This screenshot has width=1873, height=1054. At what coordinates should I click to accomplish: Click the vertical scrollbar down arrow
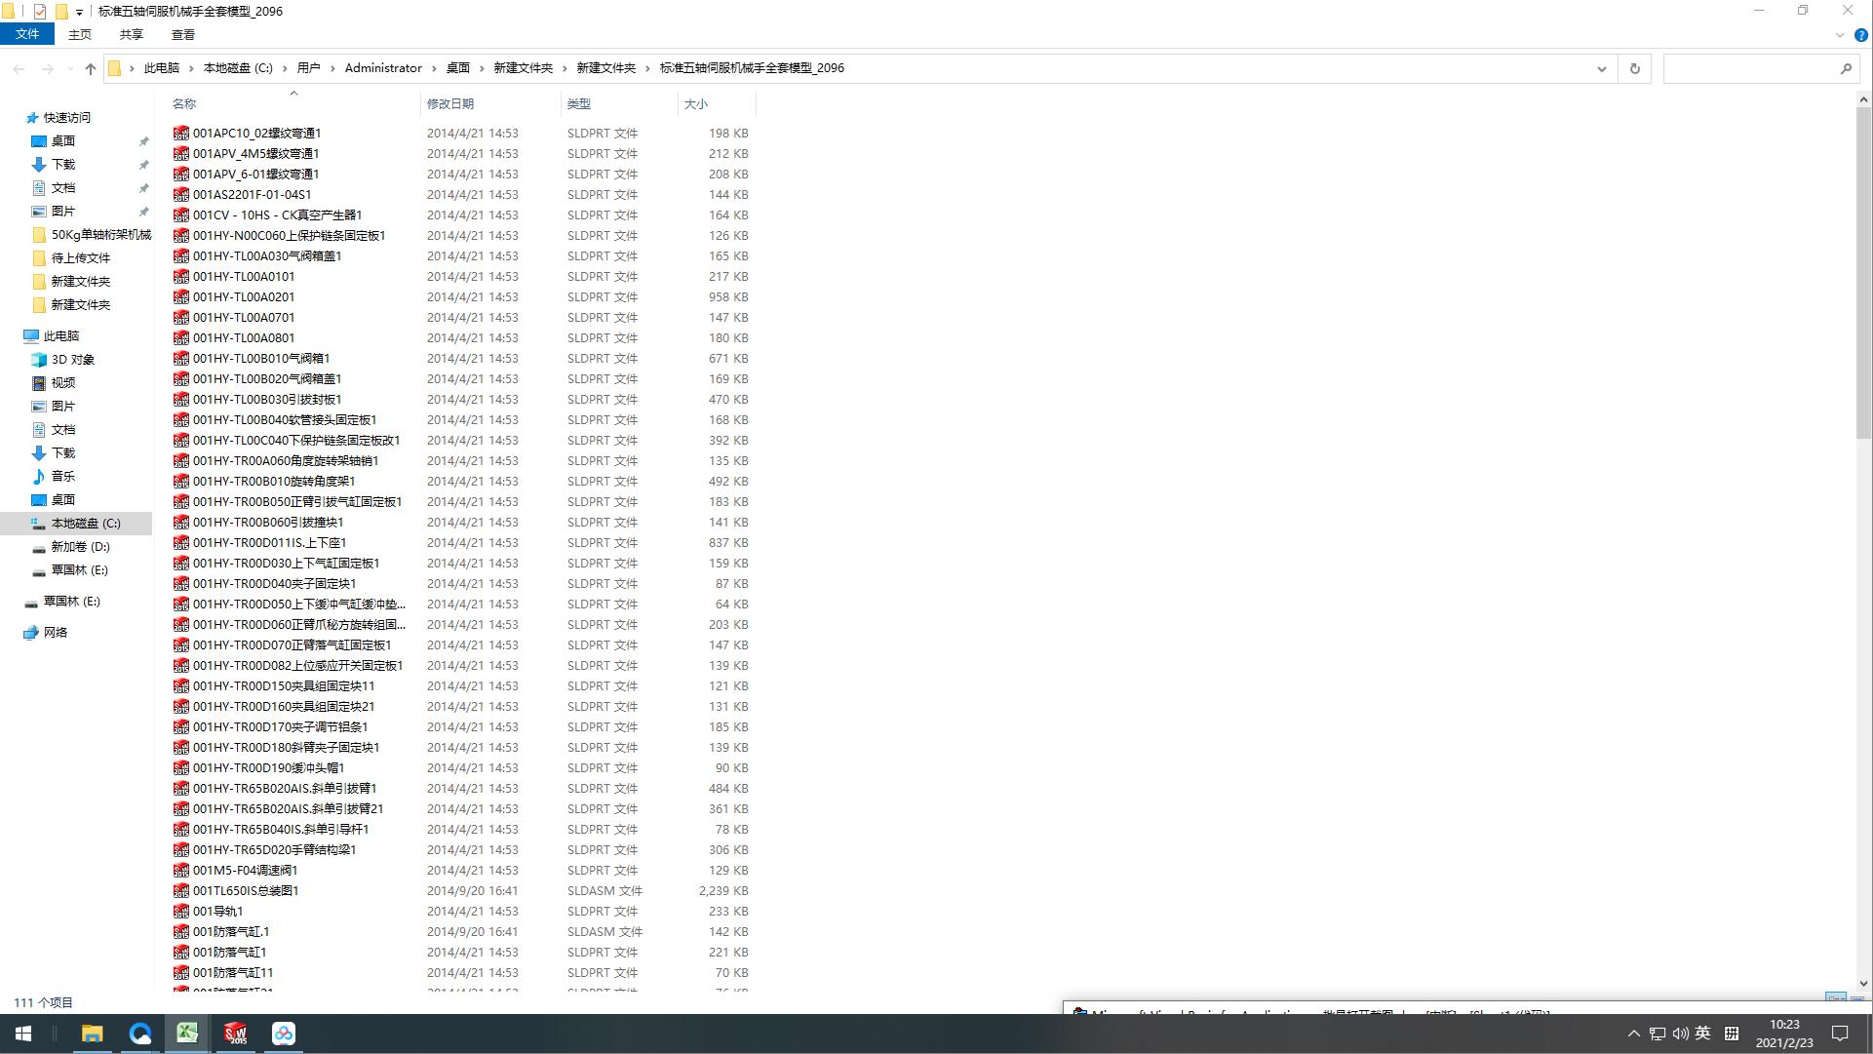pos(1863,984)
